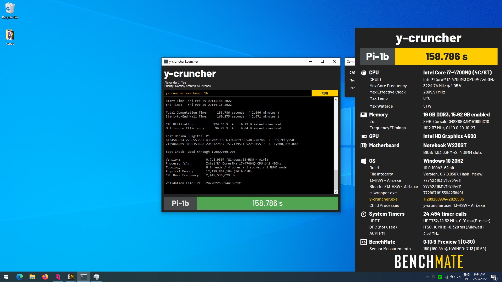Open the Recycle Bin desktop icon
This screenshot has height=282, width=502.
click(x=10, y=11)
